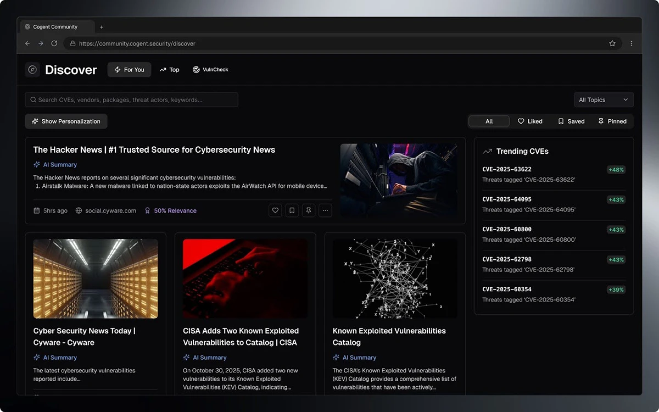Screen dimensions: 659x412
Task: Filter feed to Pinned items
Action: click(612, 121)
